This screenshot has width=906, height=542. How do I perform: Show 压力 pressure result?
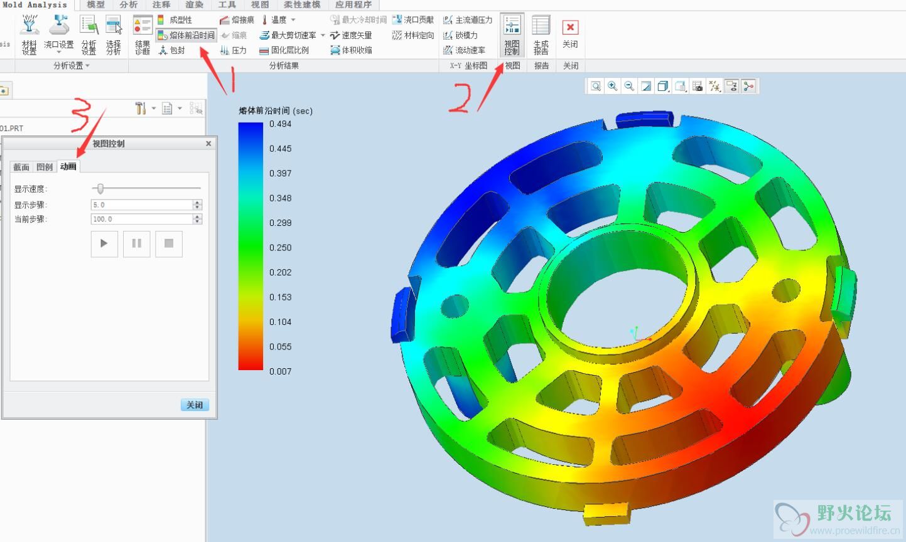click(233, 50)
